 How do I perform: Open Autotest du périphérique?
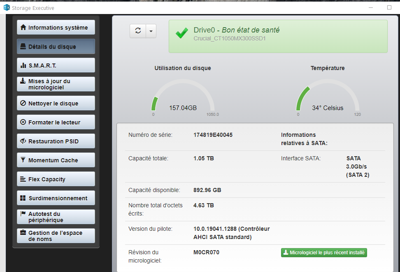(56, 217)
